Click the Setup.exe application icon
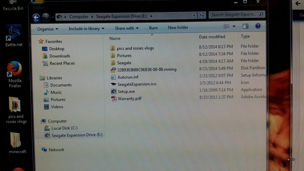This screenshot has height=171, width=304. [114, 92]
